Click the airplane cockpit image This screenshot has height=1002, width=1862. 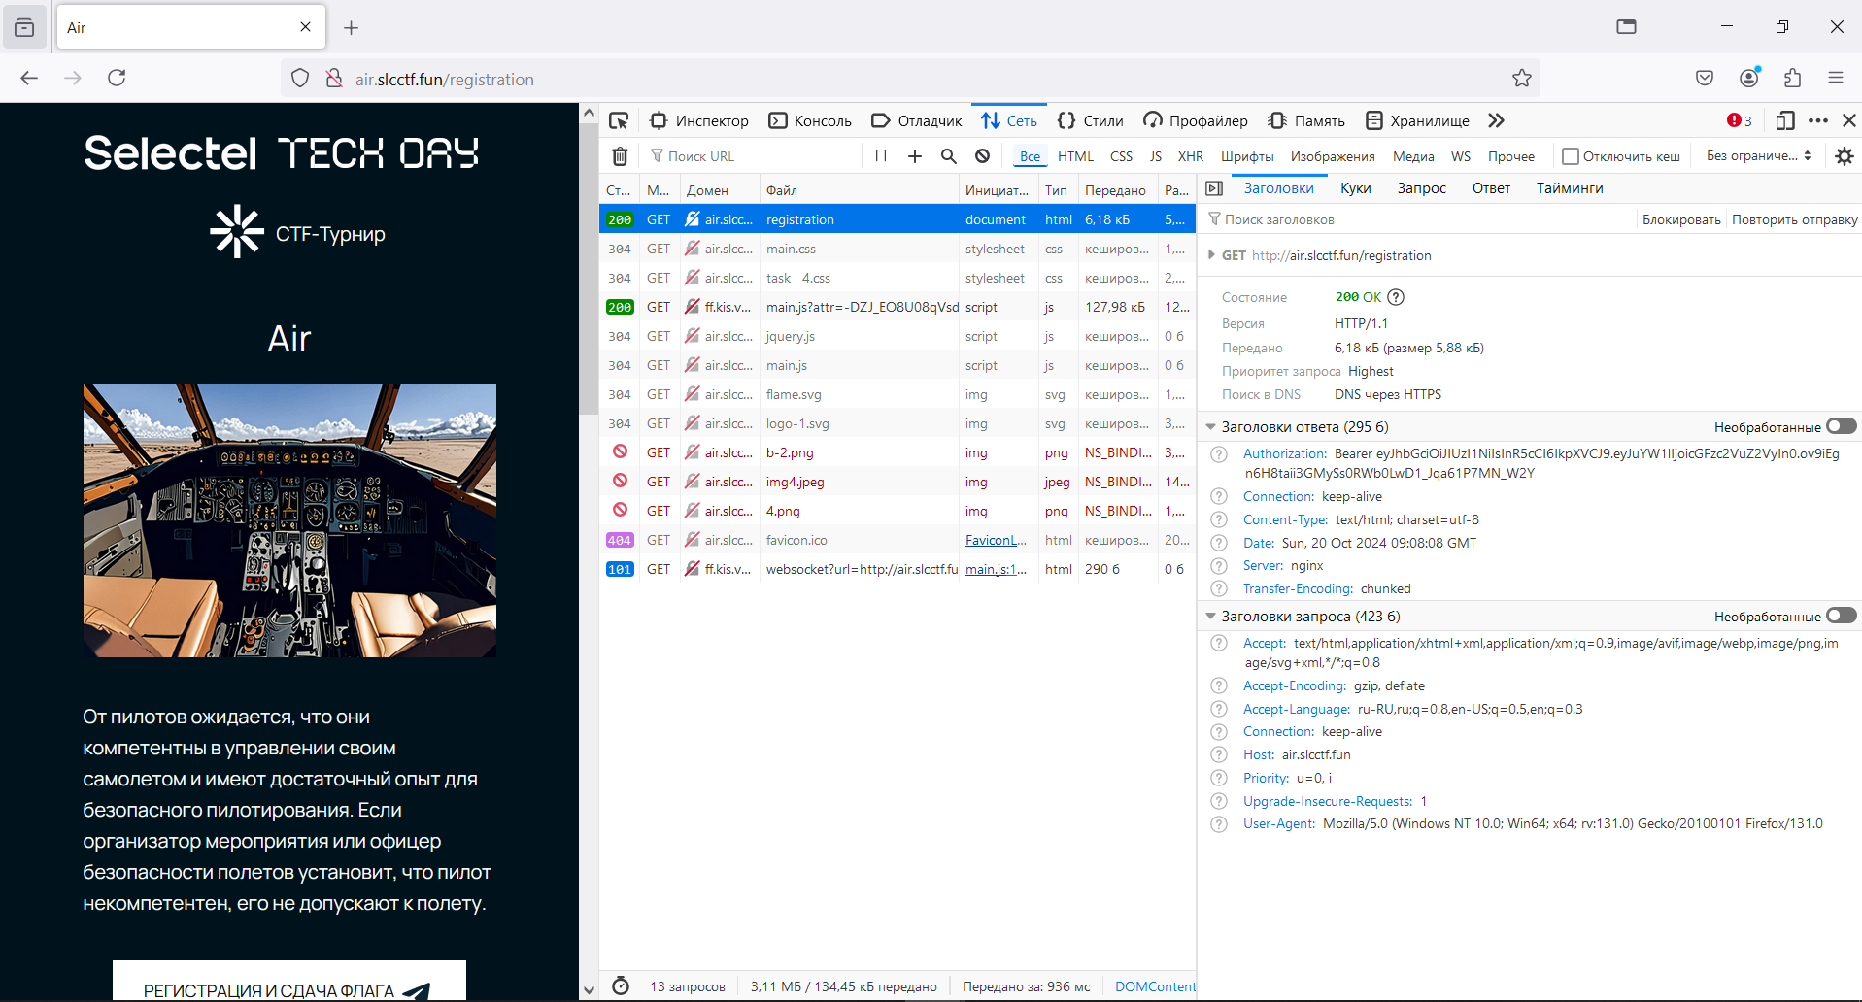[289, 520]
